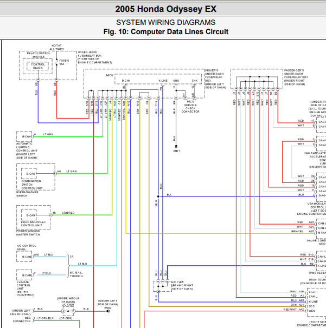
Task: Click the 'LT GRN' label on pin A4 wire
Action: tap(72, 172)
